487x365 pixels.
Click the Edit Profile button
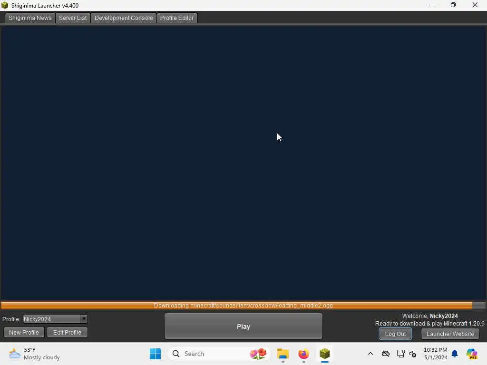click(x=67, y=332)
